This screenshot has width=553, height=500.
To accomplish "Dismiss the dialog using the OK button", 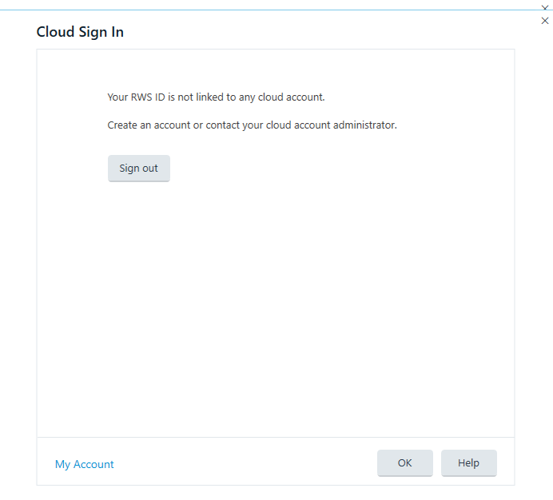I will 404,463.
